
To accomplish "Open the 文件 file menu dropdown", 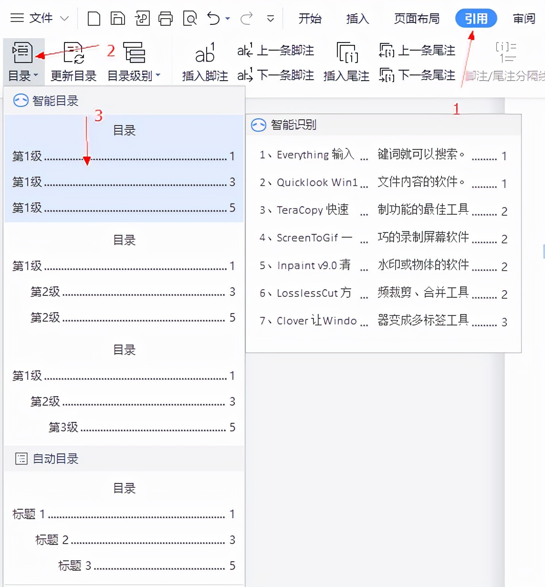I will (x=40, y=18).
